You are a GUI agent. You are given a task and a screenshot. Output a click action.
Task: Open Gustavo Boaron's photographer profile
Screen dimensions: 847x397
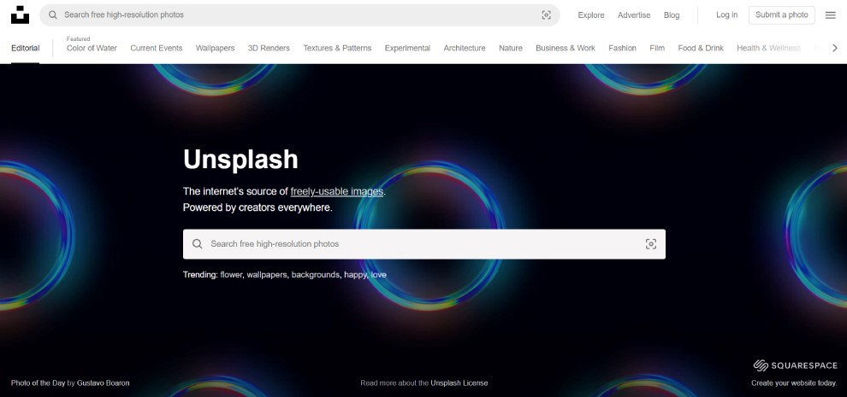pyautogui.click(x=104, y=383)
